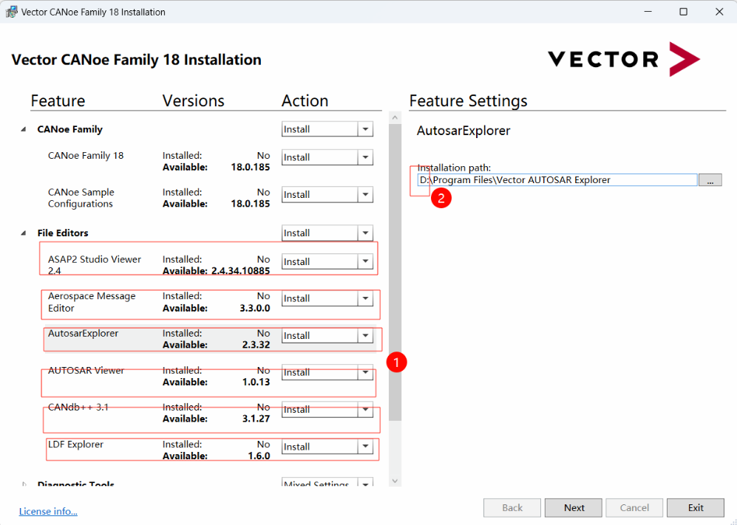Select the CANoe Family 18 feature
This screenshot has width=737, height=525.
point(86,156)
